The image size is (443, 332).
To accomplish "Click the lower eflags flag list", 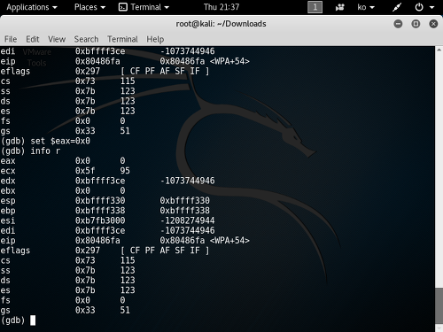I will point(165,251).
